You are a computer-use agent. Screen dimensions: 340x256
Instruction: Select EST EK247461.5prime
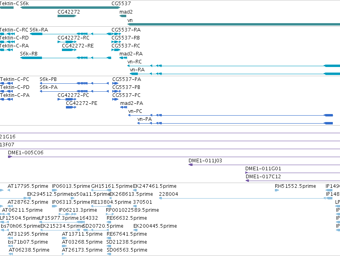pos(155,186)
